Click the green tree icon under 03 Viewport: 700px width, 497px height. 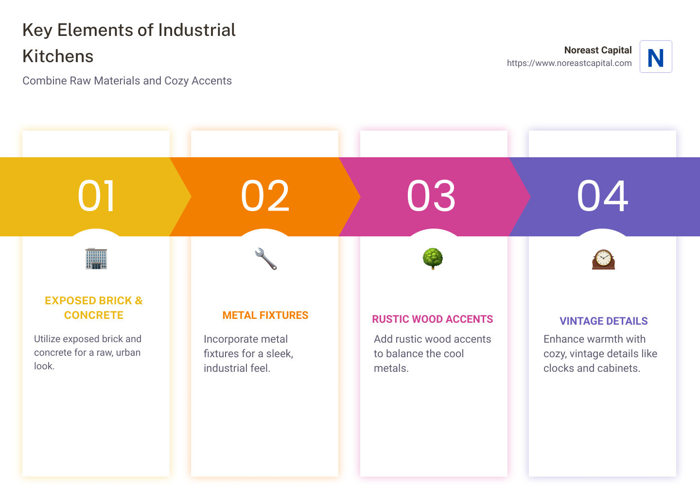pyautogui.click(x=433, y=259)
